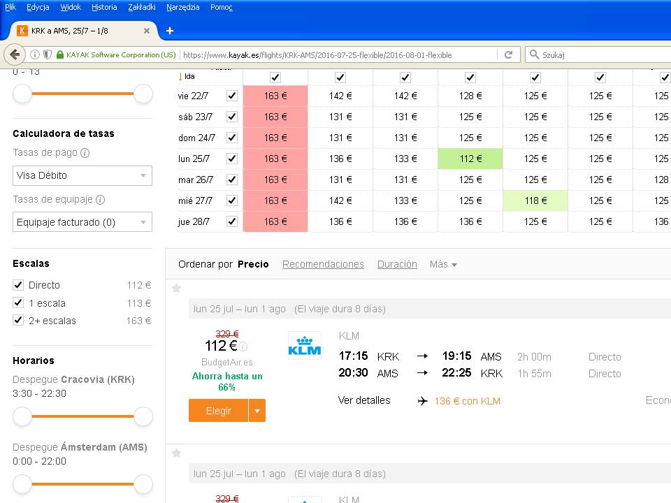Click the browser back arrow button
This screenshot has height=503, width=671.
pos(15,54)
